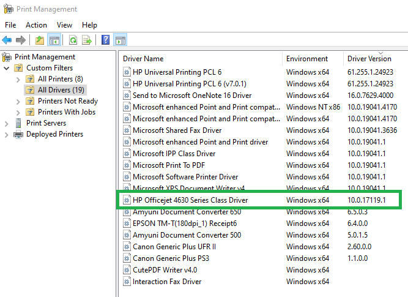Click the Back arrow toolbar icon
This screenshot has height=297, width=408.
point(7,40)
